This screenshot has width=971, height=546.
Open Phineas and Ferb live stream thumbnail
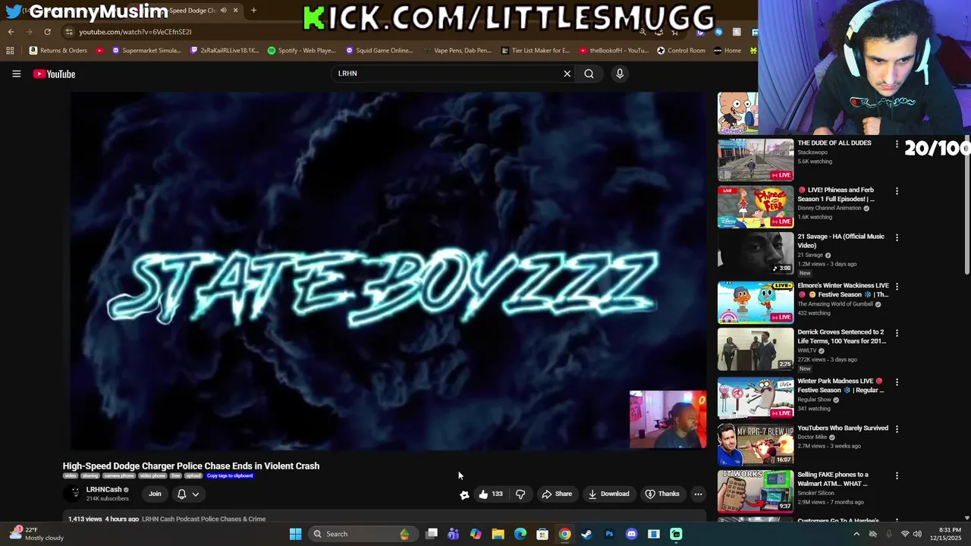click(x=756, y=206)
